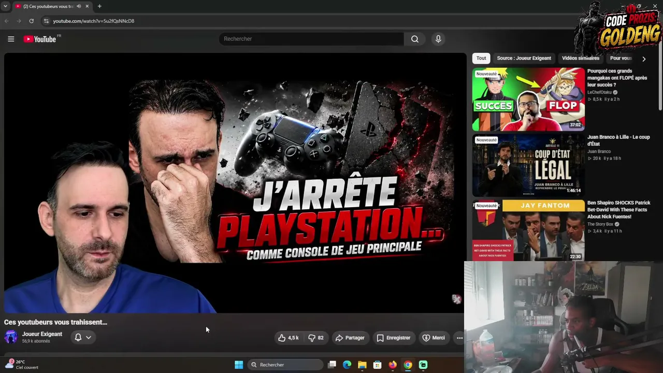Image resolution: width=663 pixels, height=373 pixels.
Task: Open the tab search dropdown arrow
Action: tap(5, 6)
